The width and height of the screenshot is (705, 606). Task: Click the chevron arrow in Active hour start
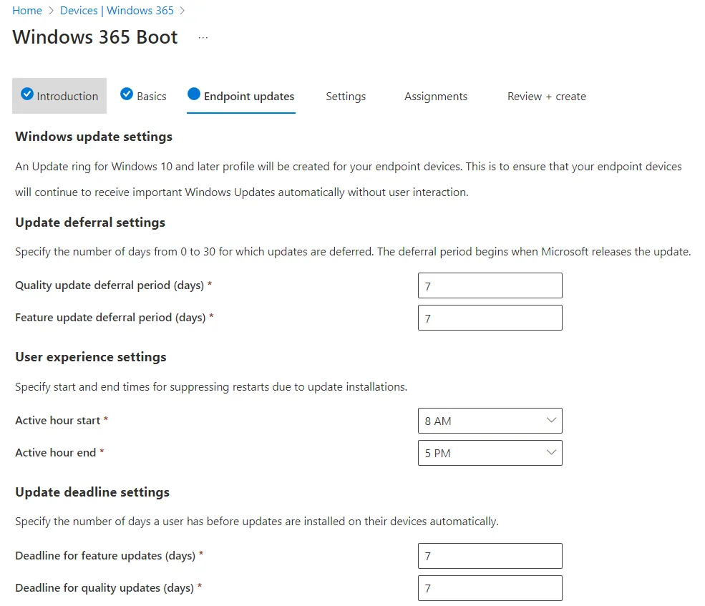tap(551, 421)
